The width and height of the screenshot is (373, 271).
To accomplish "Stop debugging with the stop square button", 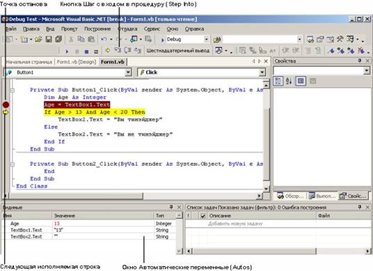I will click(86, 52).
